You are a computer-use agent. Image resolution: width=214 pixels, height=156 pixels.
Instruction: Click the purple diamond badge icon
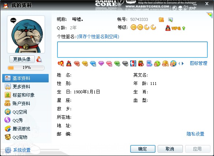[101, 63]
